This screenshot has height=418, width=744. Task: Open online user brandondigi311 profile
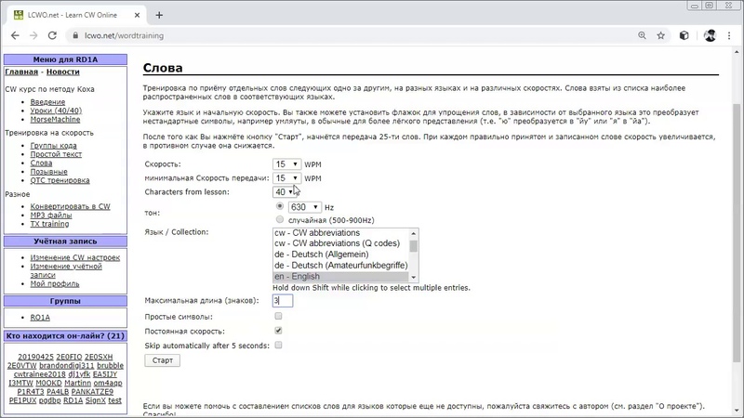coord(66,365)
